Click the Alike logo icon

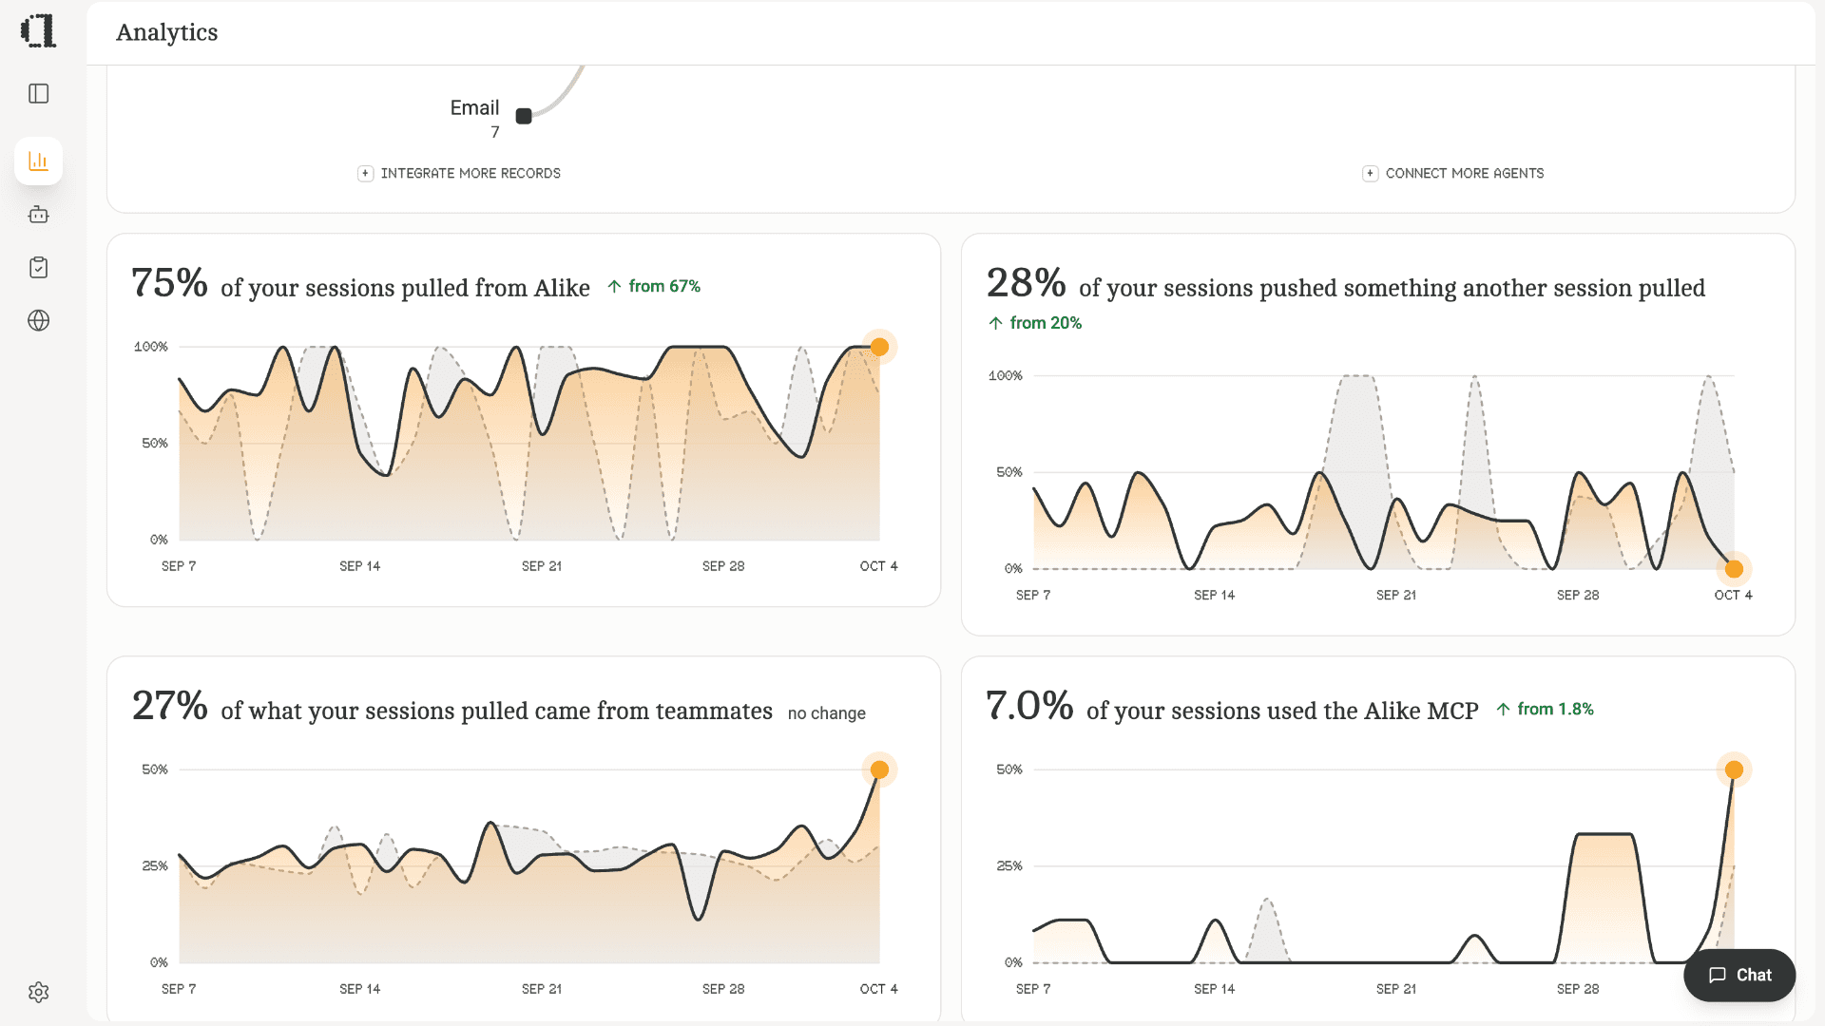tap(38, 31)
